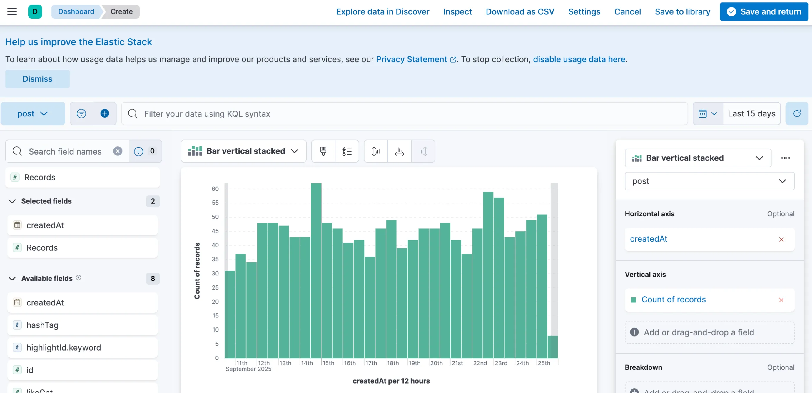Click the refresh query icon
This screenshot has width=812, height=393.
(x=796, y=113)
